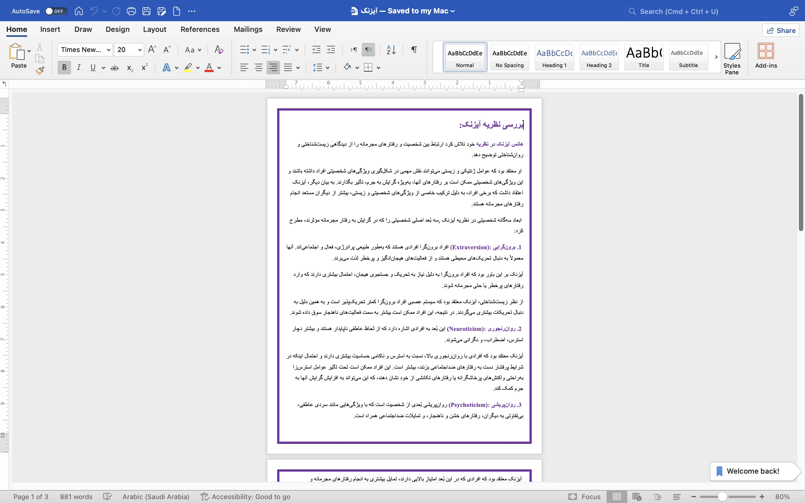
Task: Open the References tab
Action: (200, 29)
